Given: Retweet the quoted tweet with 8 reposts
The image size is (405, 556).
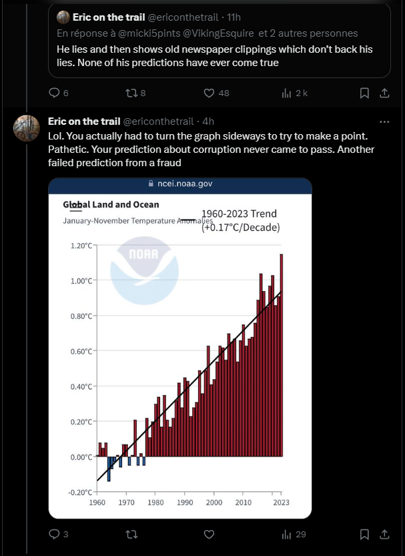Looking at the screenshot, I should pos(135,93).
